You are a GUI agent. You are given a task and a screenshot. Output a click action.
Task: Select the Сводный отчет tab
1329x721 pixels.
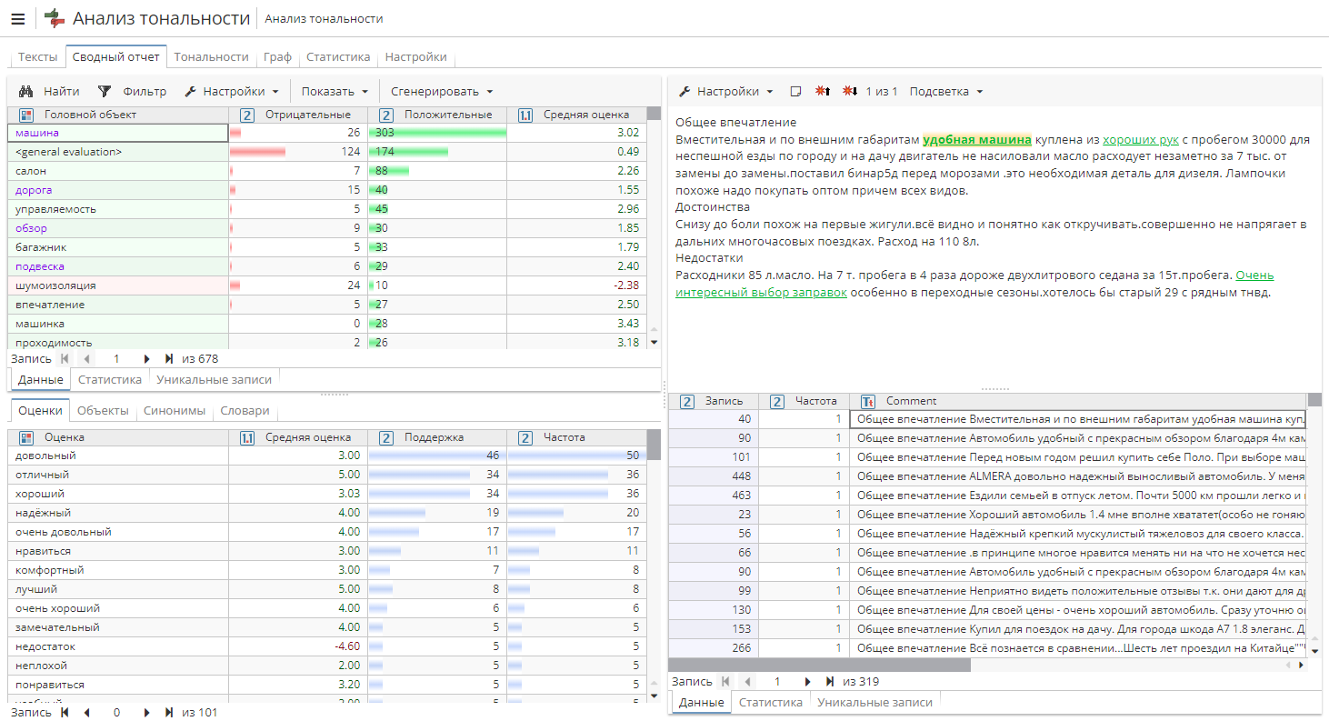click(116, 56)
